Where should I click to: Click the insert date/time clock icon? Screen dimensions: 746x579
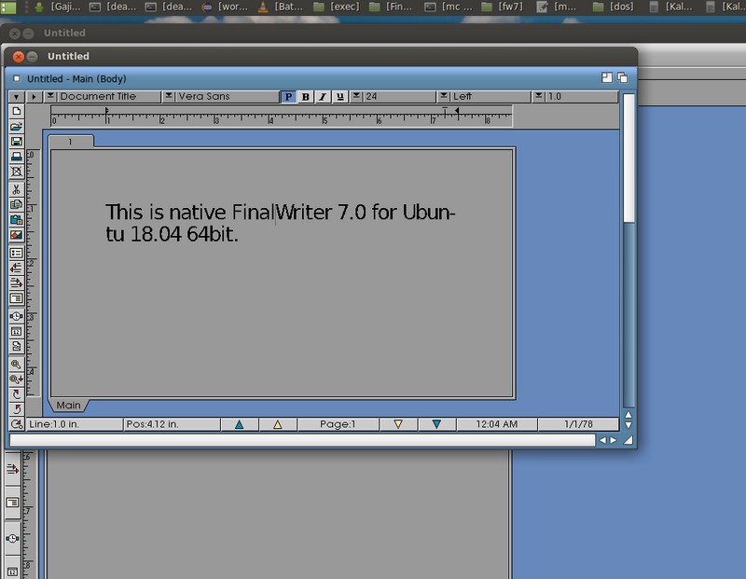16,315
